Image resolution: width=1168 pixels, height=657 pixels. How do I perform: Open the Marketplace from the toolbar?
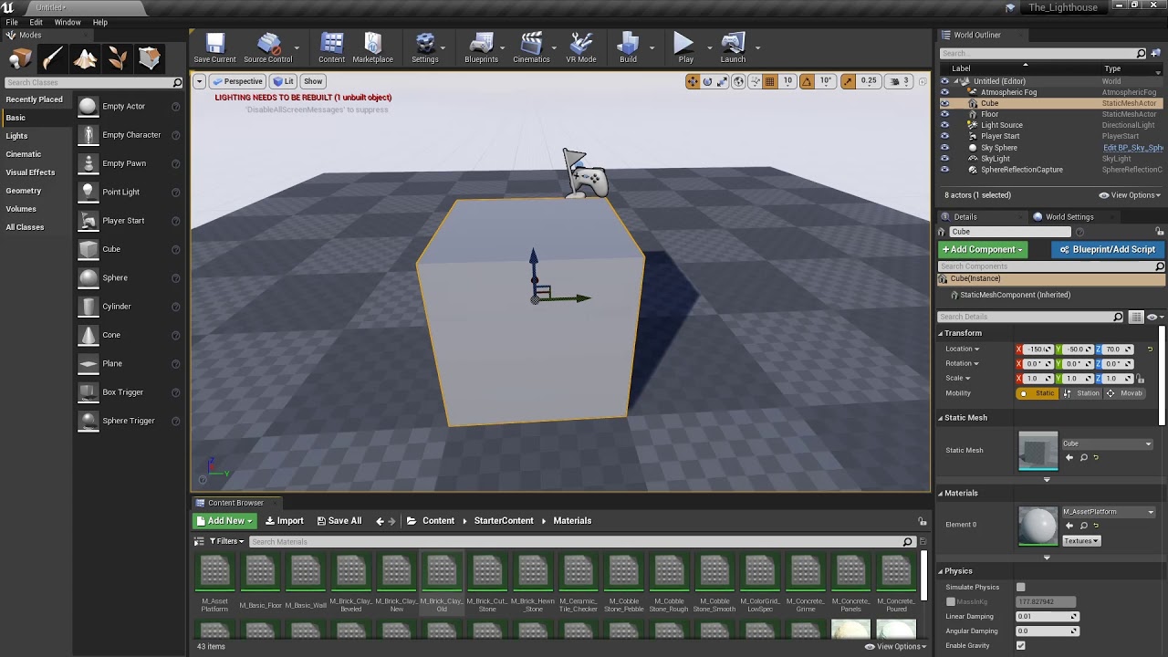[372, 47]
